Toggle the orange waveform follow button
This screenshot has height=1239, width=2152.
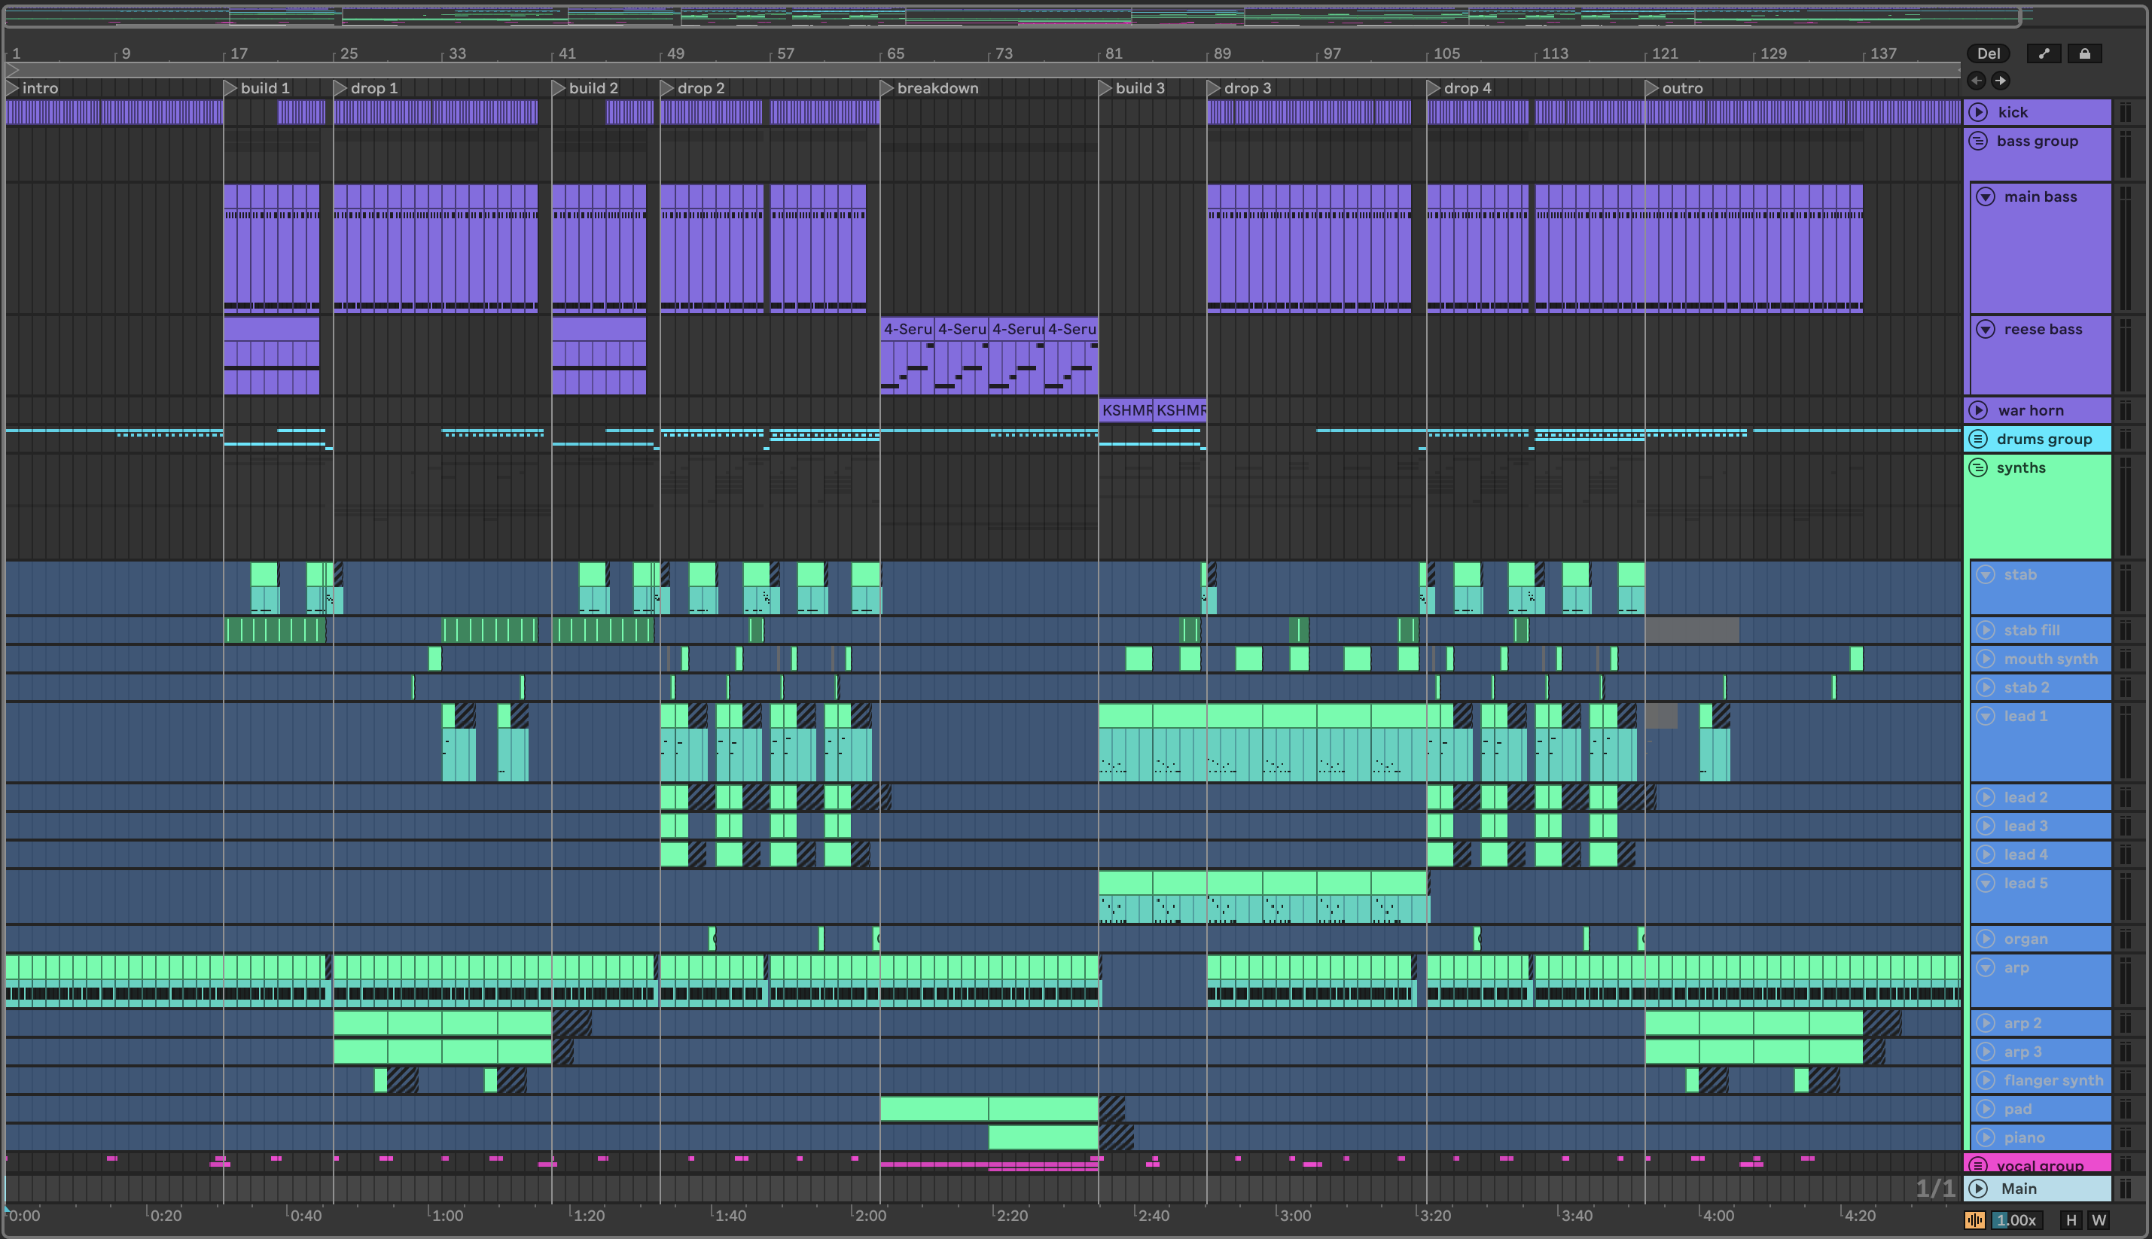click(x=1975, y=1220)
